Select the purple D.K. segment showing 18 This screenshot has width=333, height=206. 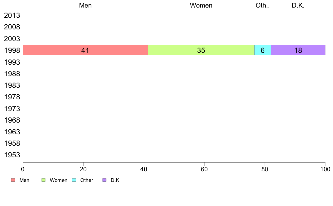pos(298,50)
